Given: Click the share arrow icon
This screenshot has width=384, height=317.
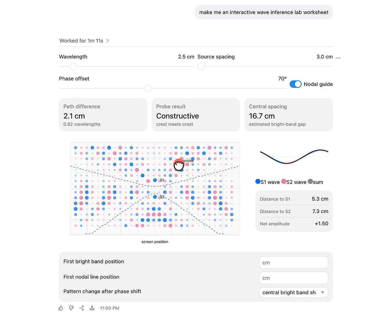Looking at the screenshot, I should point(81,308).
